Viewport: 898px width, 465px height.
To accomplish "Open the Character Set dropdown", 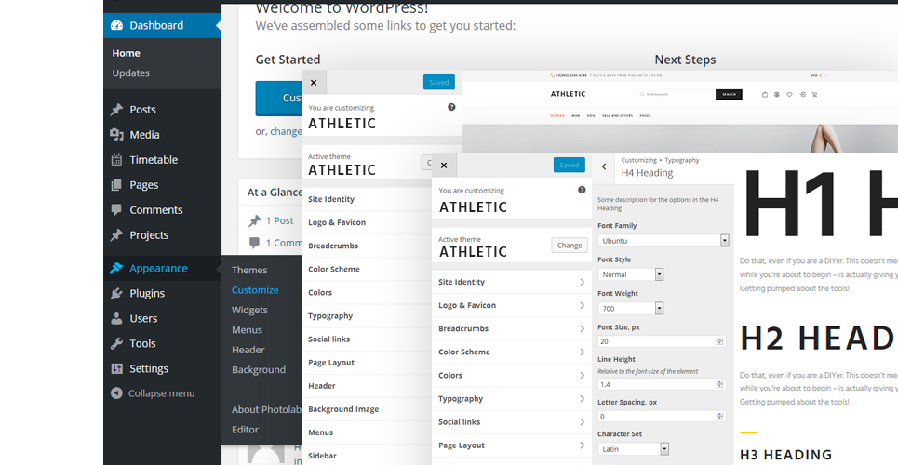I will point(634,449).
